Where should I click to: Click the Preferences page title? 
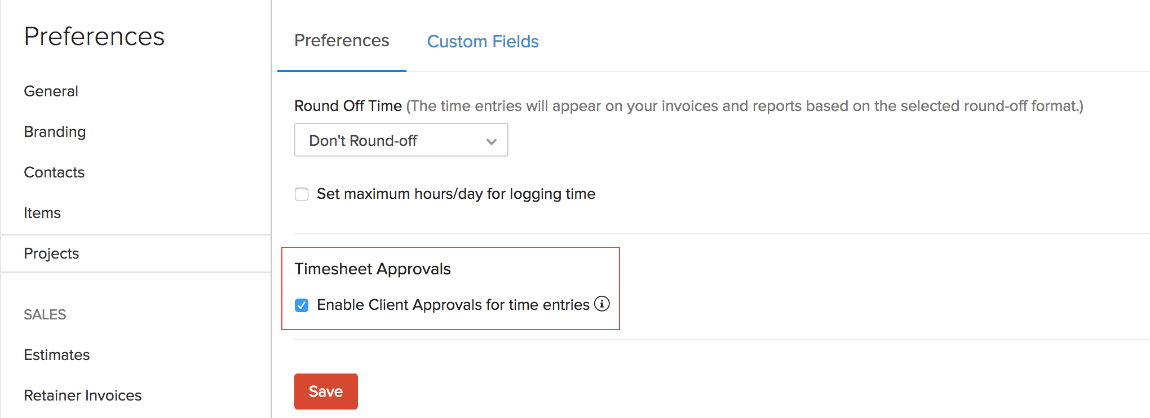[x=94, y=36]
